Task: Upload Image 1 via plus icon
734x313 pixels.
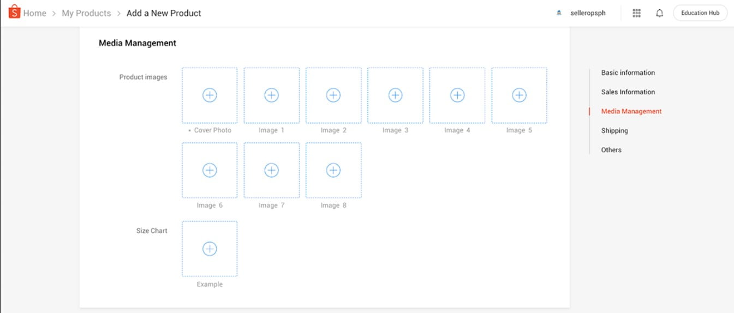Action: (x=271, y=95)
